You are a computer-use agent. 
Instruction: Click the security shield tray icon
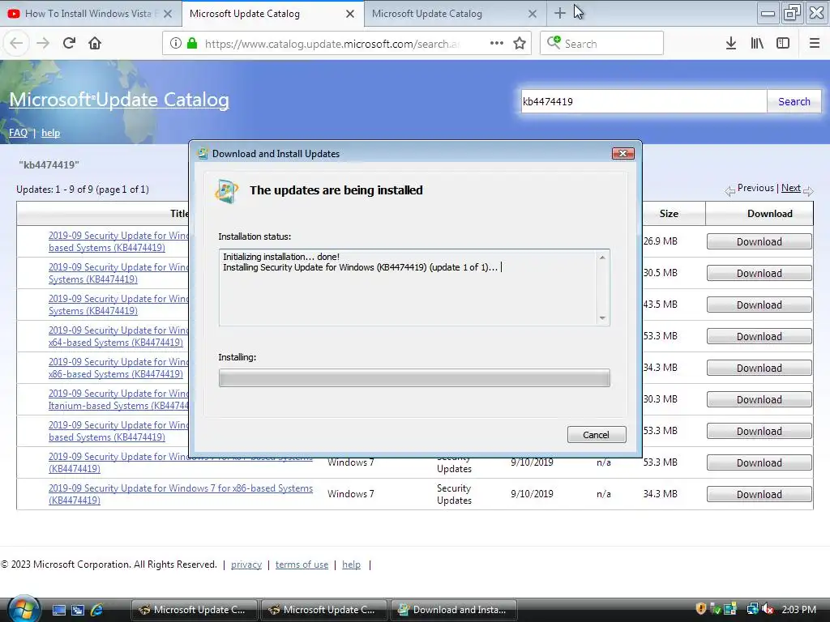[701, 609]
